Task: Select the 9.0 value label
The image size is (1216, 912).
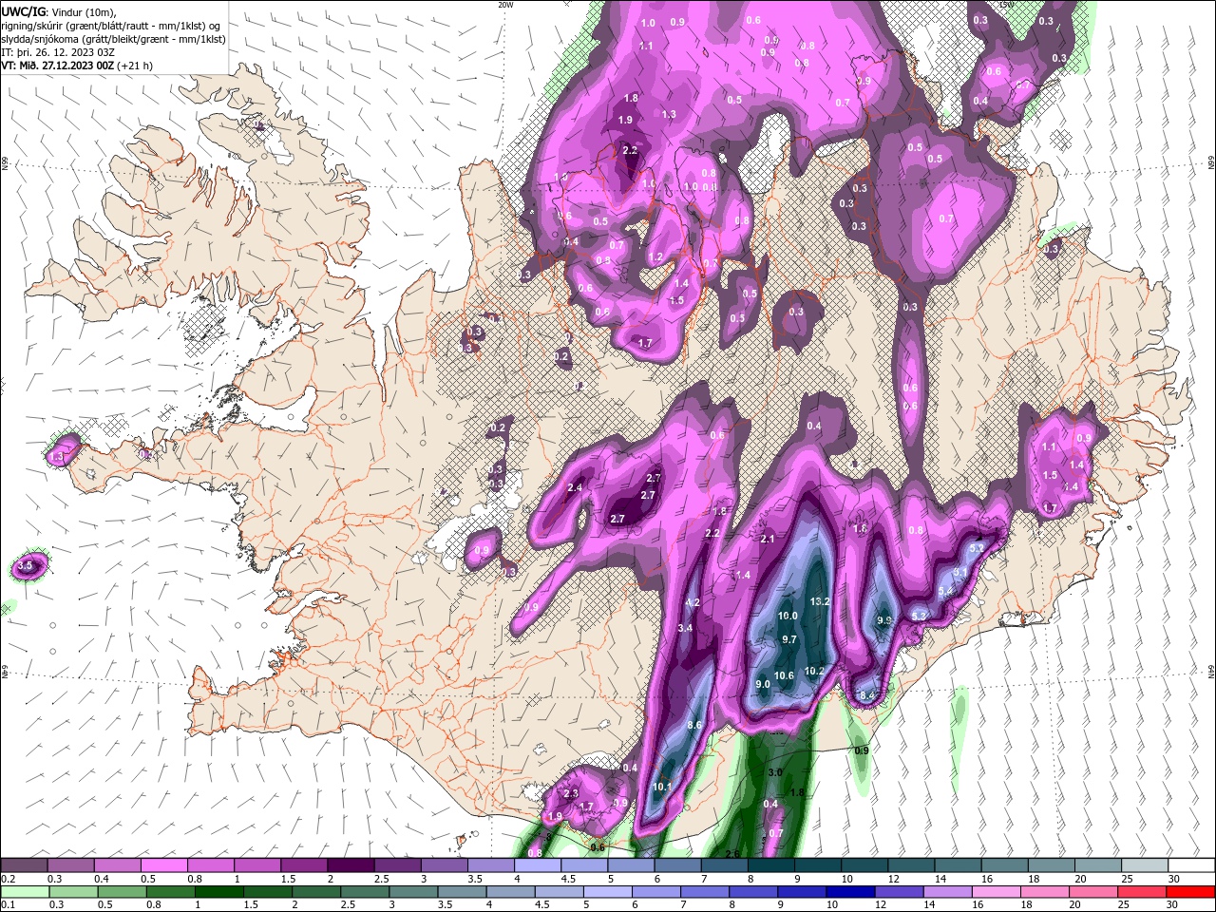Action: pos(763,684)
